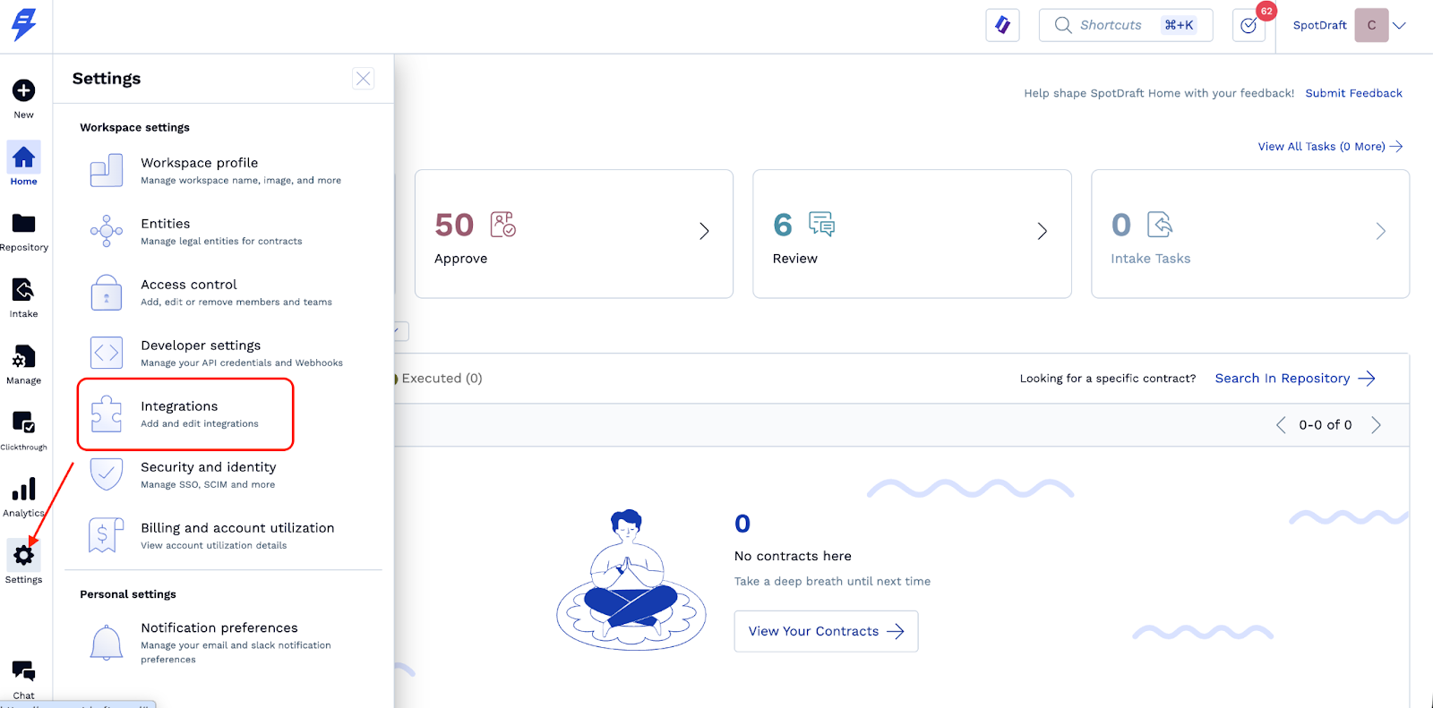
Task: Click the Integrations puzzle icon
Action: [107, 414]
